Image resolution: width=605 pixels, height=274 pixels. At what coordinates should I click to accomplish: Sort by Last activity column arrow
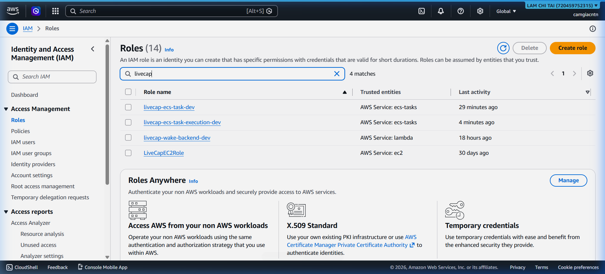(x=588, y=92)
